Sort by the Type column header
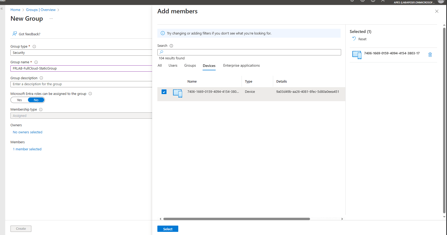The height and width of the screenshot is (235, 447). tap(249, 82)
